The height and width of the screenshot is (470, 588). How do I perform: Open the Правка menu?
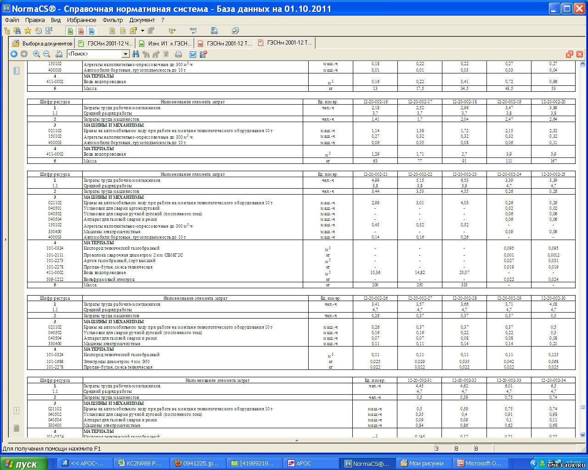point(35,20)
